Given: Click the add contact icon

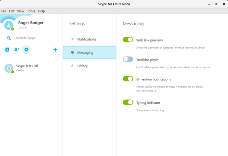Looking at the screenshot, I should (x=17, y=50).
